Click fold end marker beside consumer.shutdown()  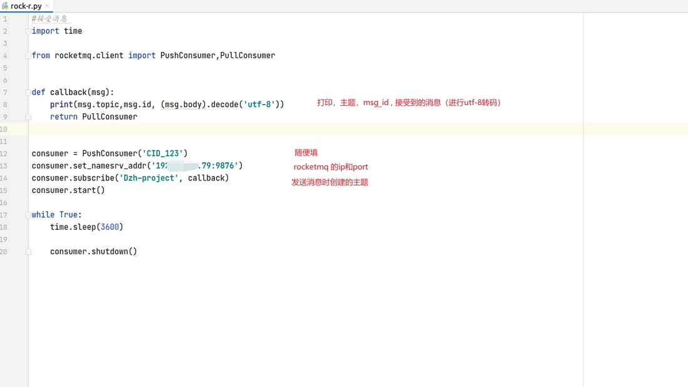tap(28, 252)
